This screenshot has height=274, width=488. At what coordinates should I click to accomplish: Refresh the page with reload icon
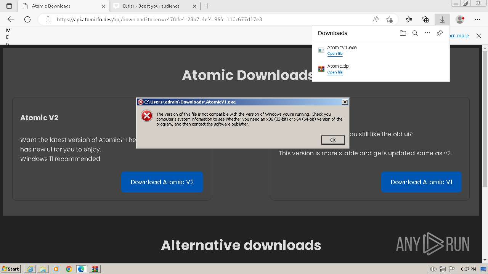(27, 19)
